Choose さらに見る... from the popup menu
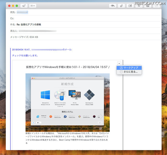167x155 pixels. (129, 72)
